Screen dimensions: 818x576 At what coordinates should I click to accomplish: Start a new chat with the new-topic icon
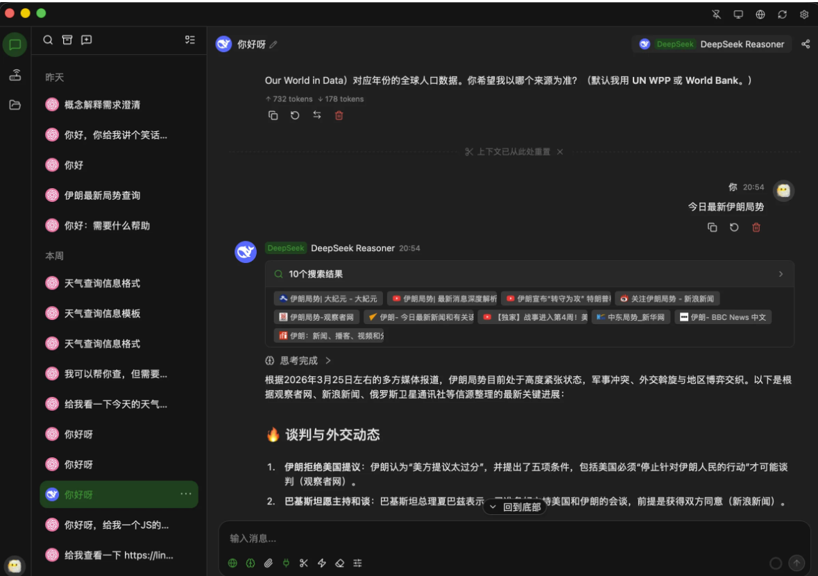click(85, 40)
